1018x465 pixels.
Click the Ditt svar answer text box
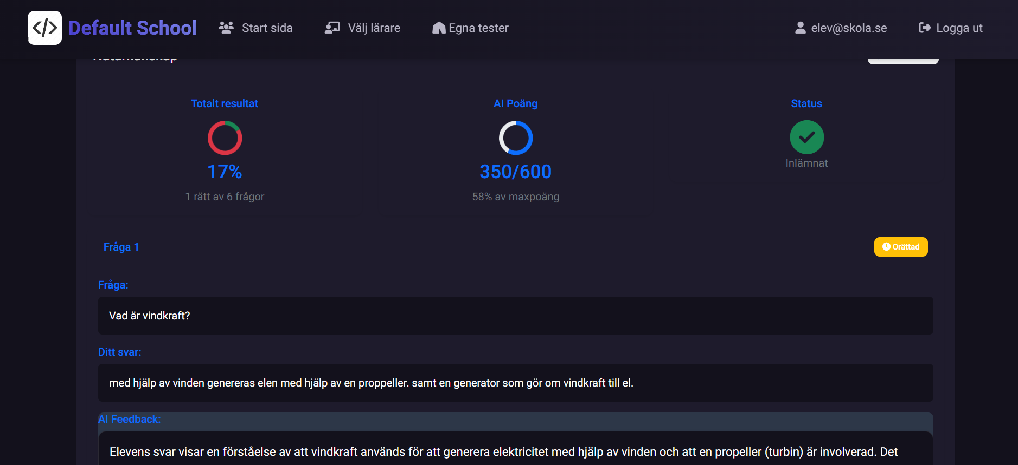515,383
